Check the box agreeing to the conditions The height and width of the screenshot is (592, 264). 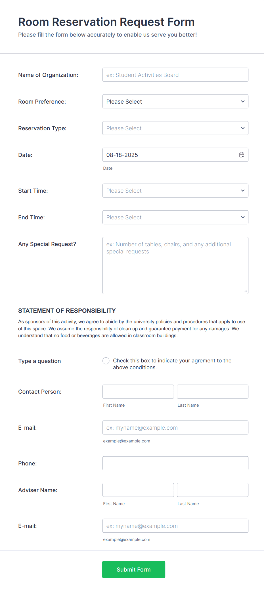106,360
